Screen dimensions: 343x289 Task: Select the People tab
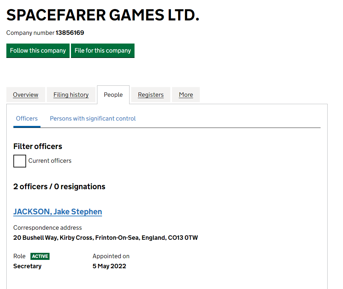tap(113, 94)
